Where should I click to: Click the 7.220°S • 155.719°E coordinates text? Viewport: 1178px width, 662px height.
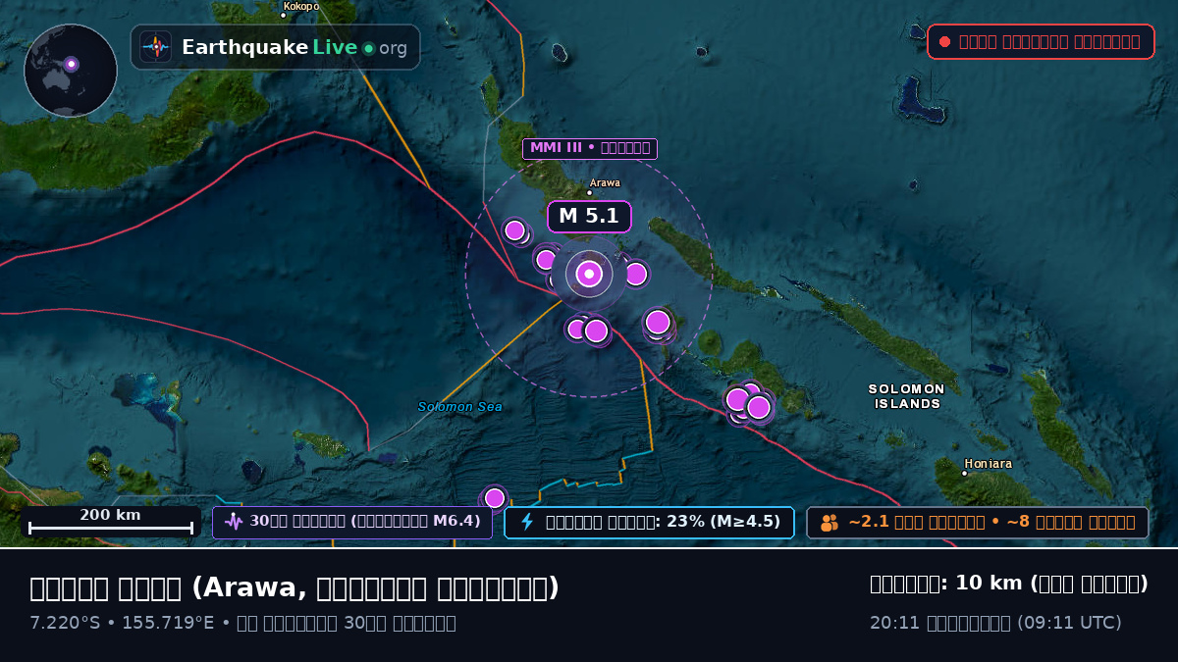pyautogui.click(x=122, y=623)
